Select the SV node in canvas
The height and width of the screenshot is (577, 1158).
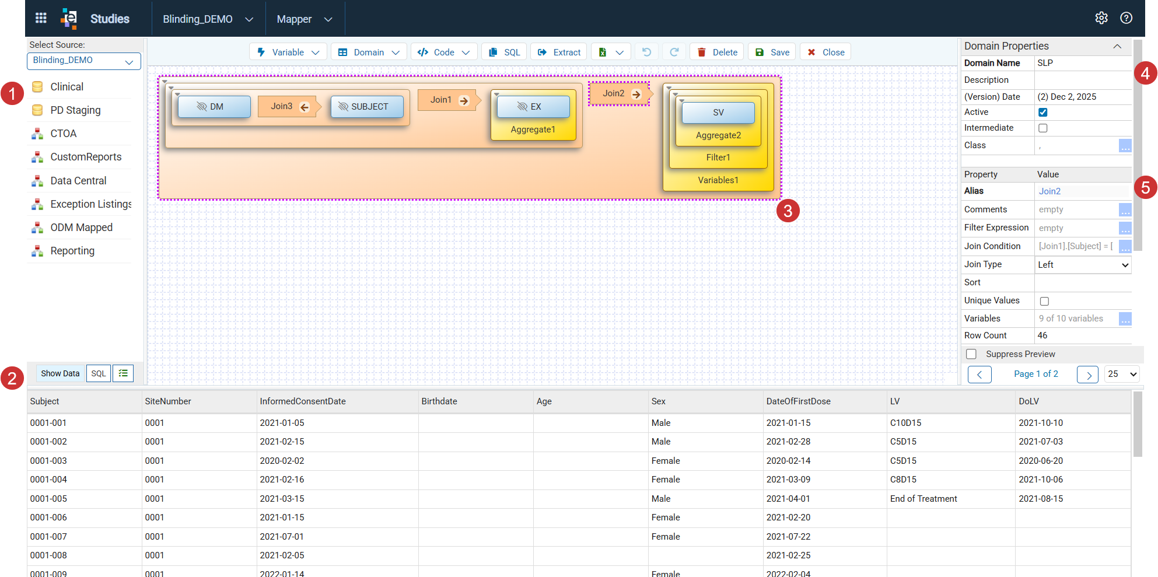tap(718, 113)
